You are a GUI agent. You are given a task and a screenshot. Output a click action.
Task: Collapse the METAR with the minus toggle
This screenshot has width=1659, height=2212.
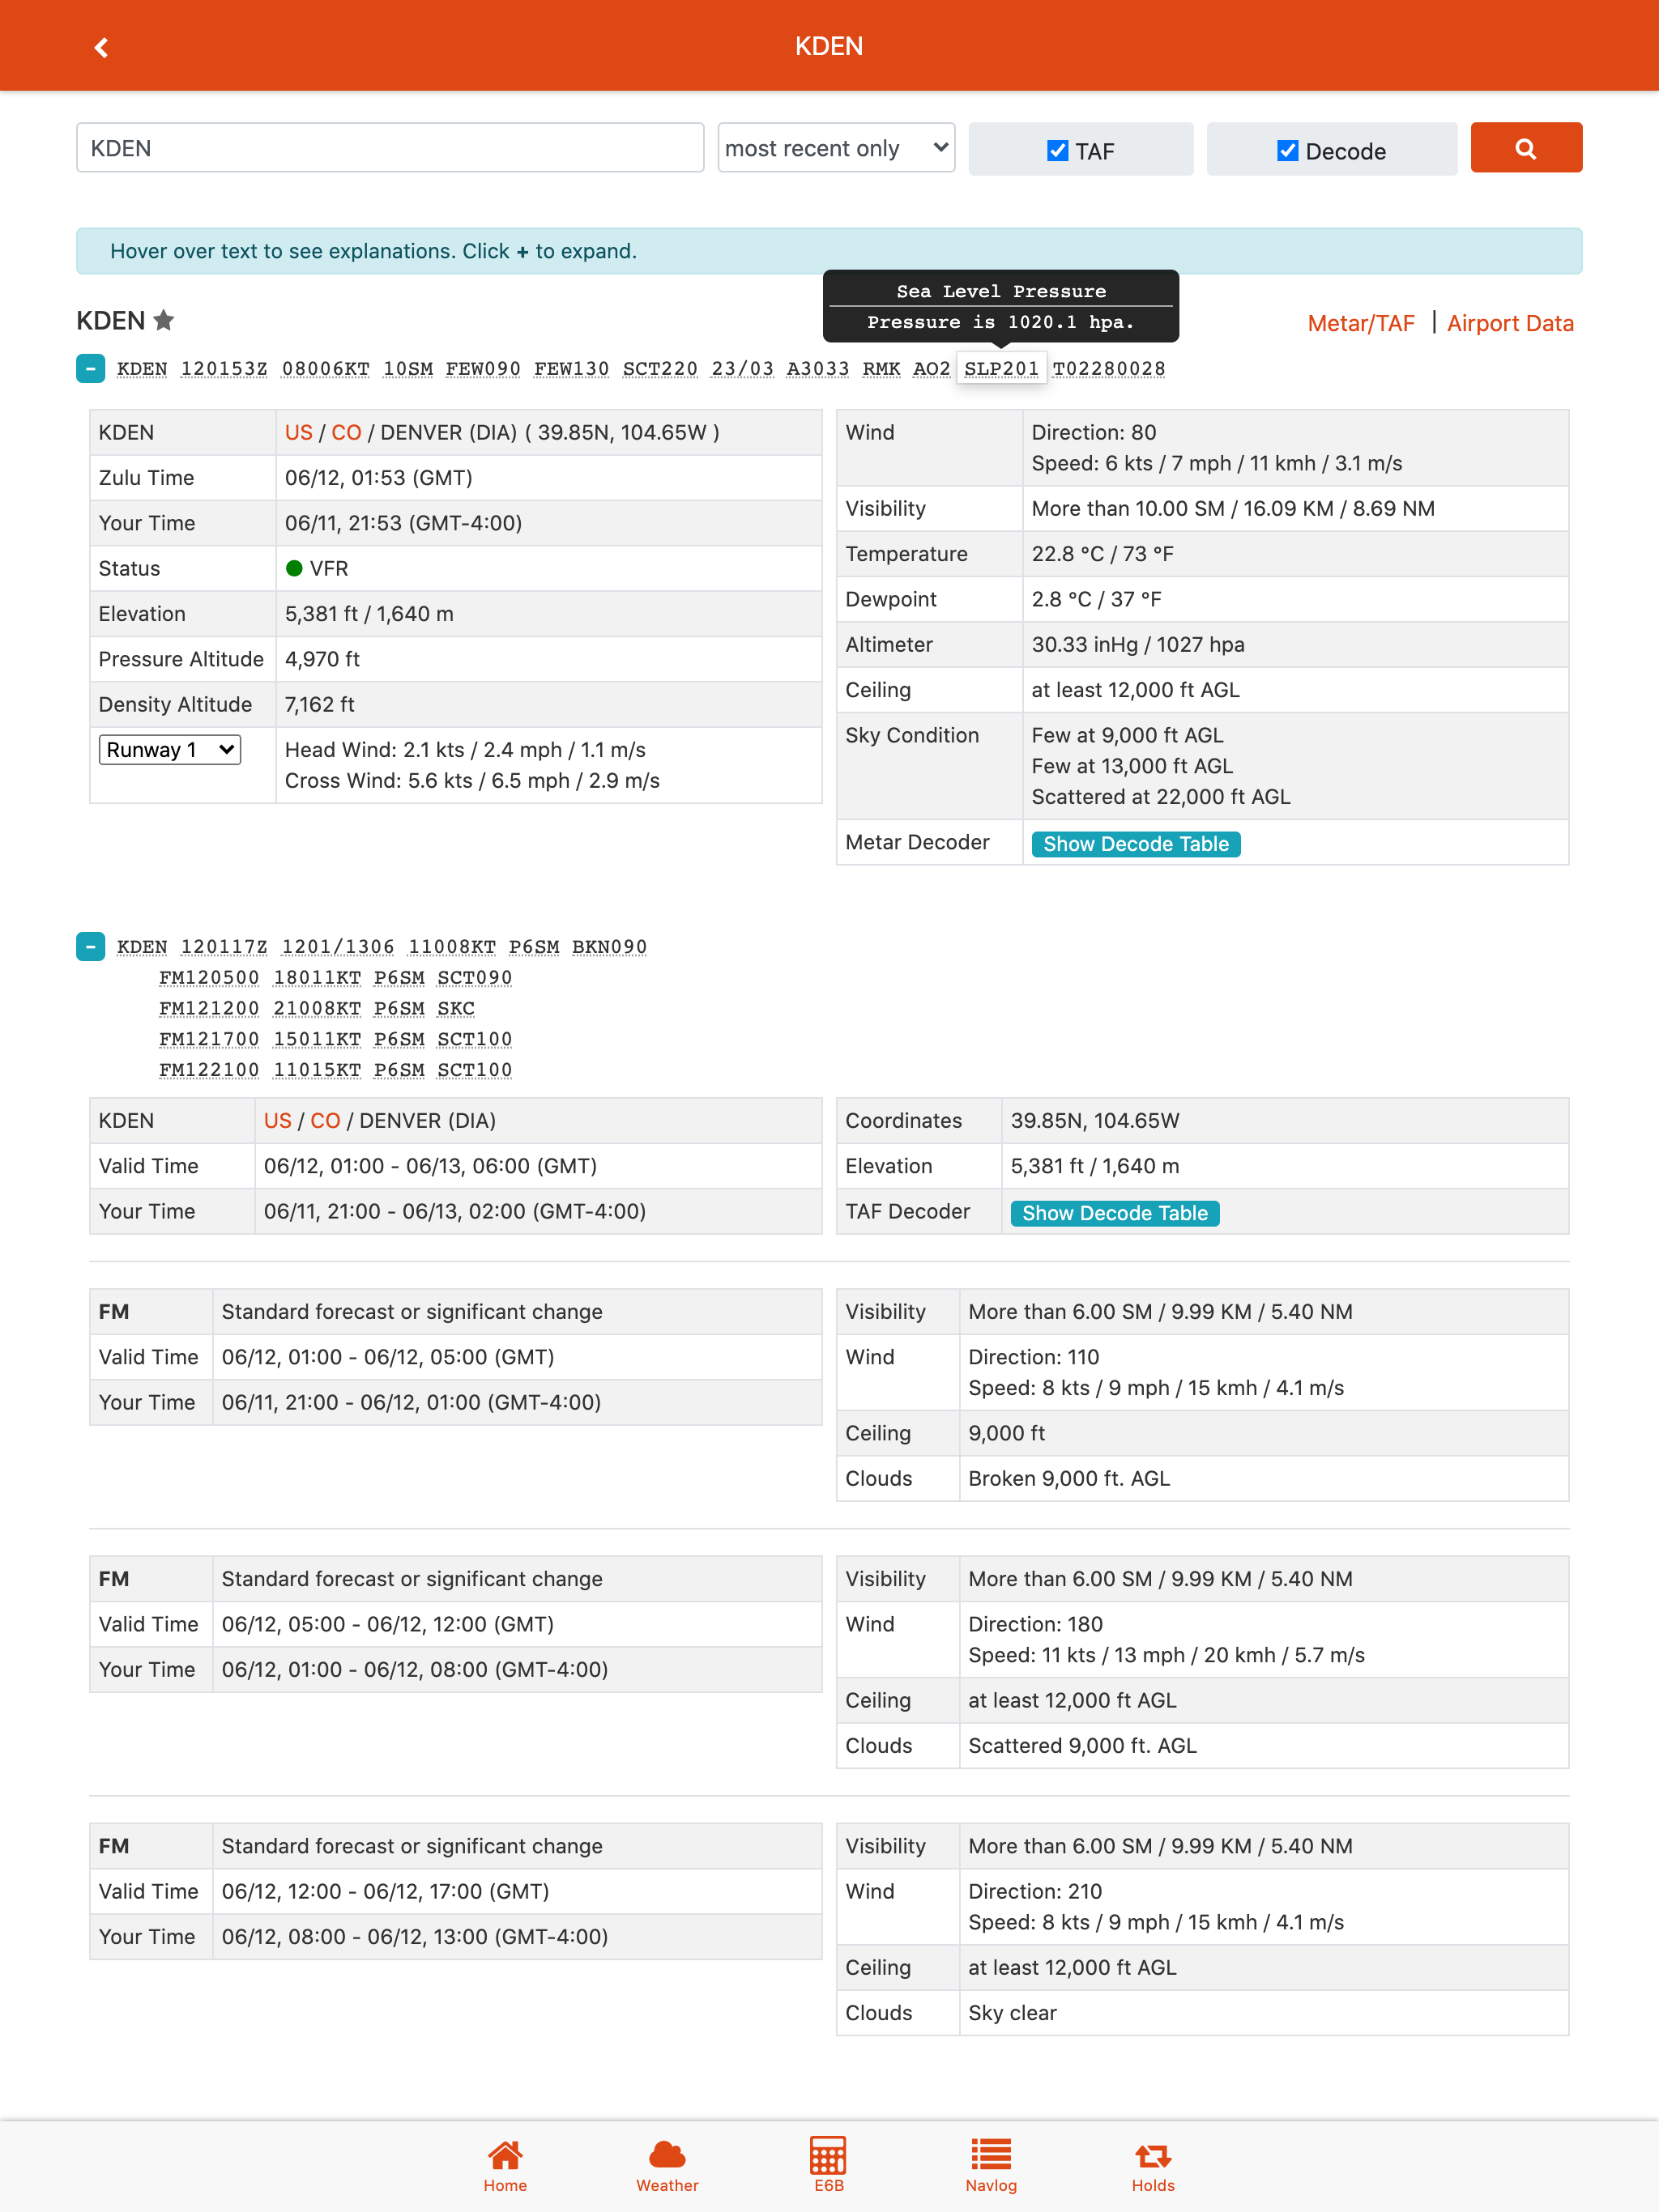point(90,368)
